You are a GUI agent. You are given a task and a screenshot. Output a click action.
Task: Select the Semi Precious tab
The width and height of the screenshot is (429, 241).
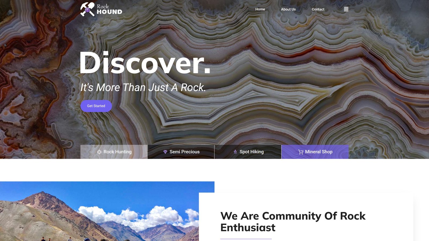point(181,152)
